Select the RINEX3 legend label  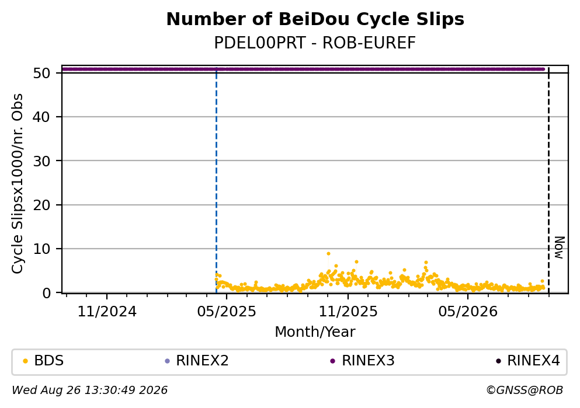click(x=368, y=361)
